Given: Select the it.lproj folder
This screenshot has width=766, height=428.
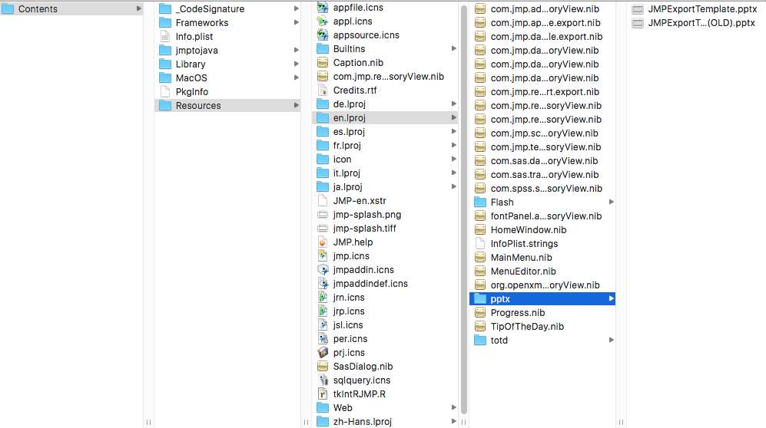Looking at the screenshot, I should (385, 173).
